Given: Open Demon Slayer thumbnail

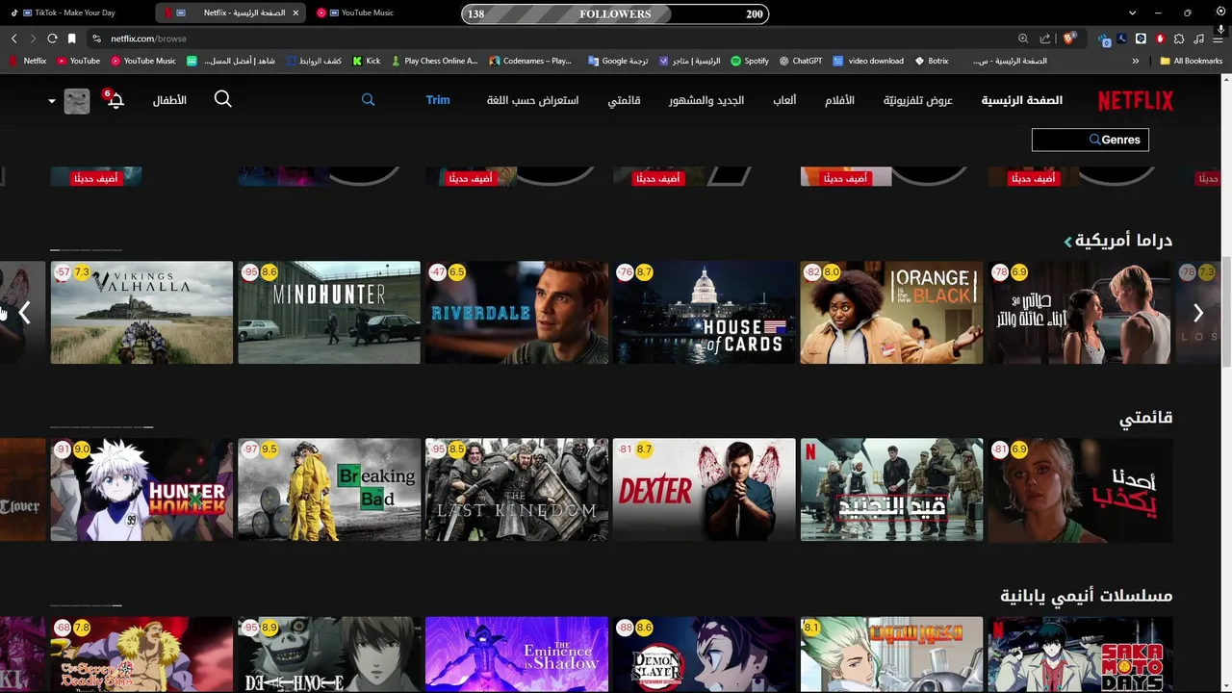Looking at the screenshot, I should pos(705,654).
